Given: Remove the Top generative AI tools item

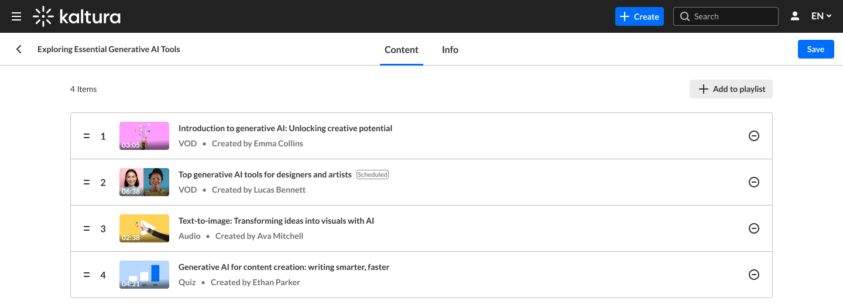Looking at the screenshot, I should [x=754, y=182].
